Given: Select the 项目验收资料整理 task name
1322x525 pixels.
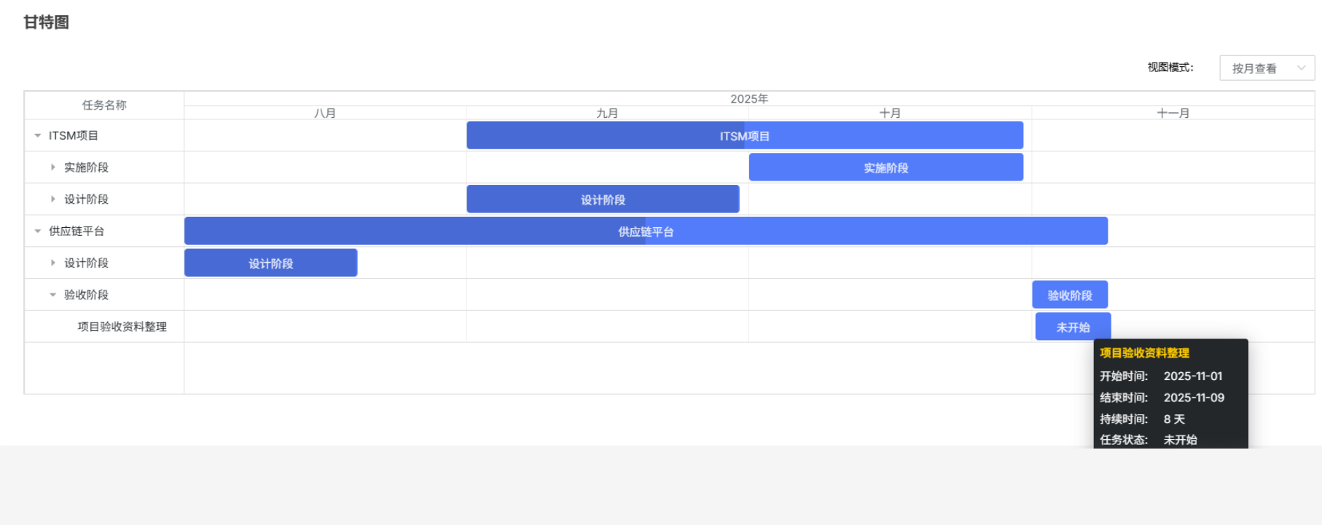Looking at the screenshot, I should click(x=122, y=327).
